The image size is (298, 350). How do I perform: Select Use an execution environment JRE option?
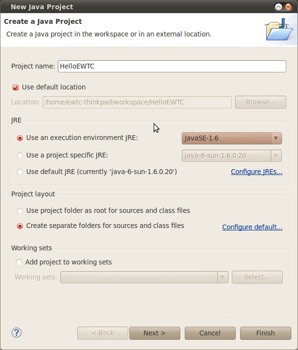[20, 138]
